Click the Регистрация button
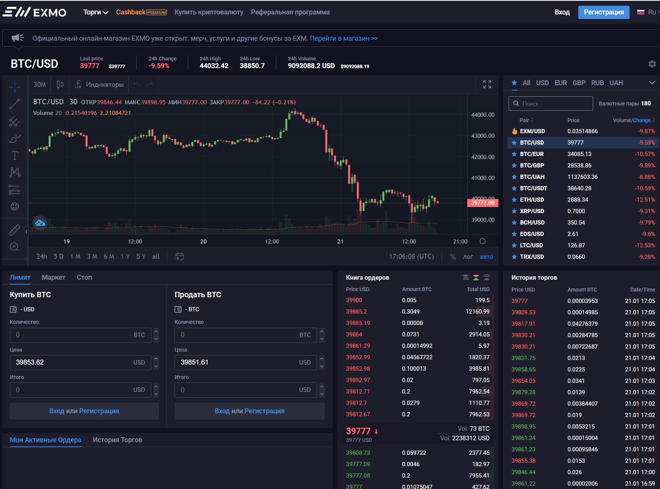660x489 pixels. pos(604,12)
